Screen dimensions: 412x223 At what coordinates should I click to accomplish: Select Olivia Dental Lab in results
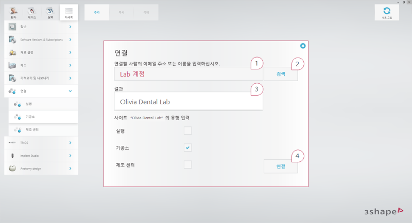(x=188, y=102)
